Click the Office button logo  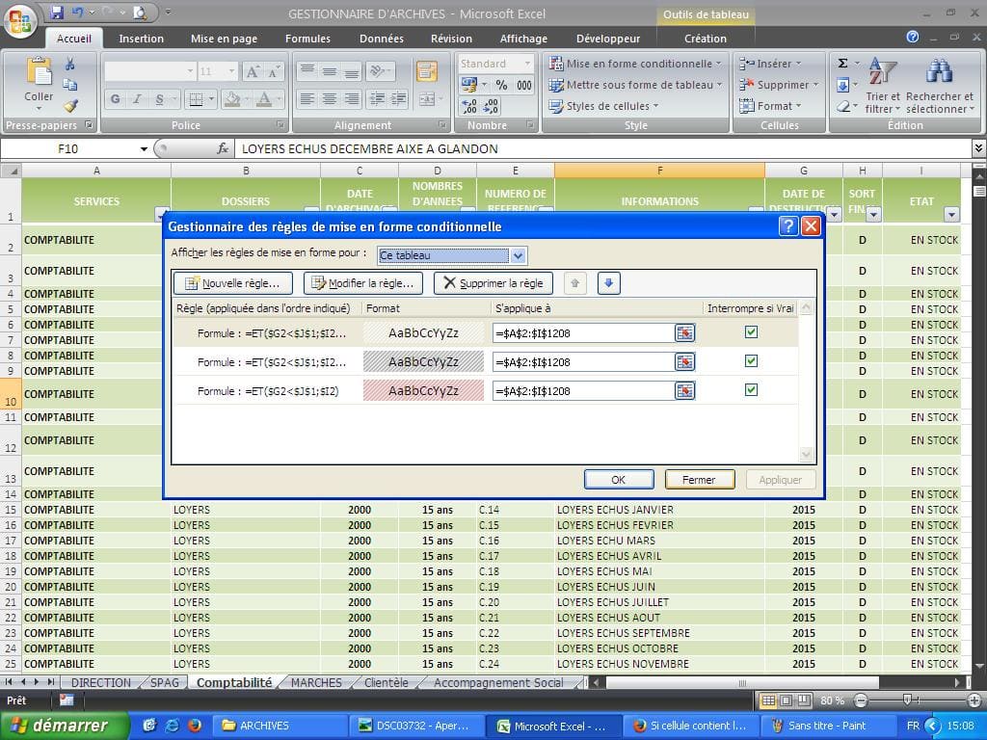[20, 21]
